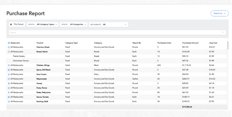Click the calendar icon in This Period
The height and width of the screenshot is (117, 232).
pos(11,25)
